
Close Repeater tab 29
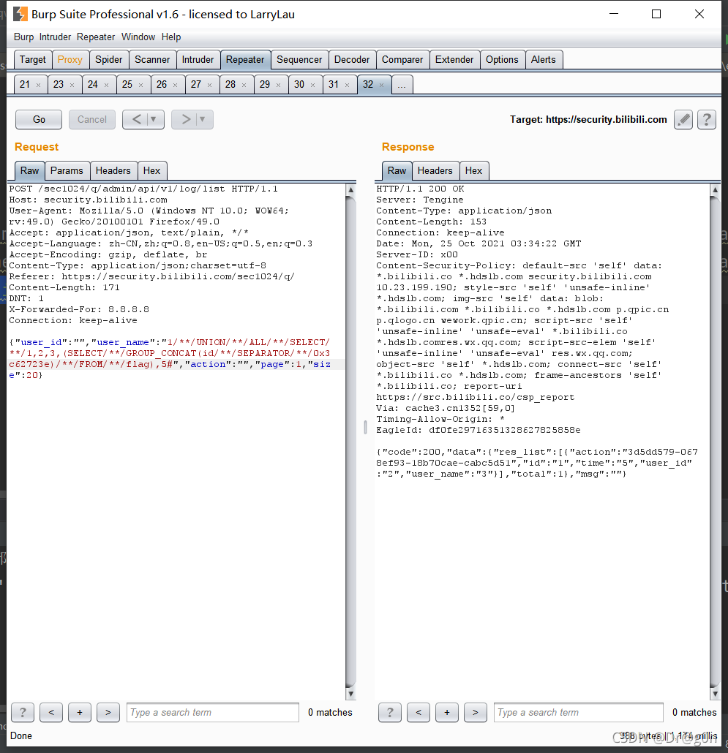pyautogui.click(x=278, y=85)
